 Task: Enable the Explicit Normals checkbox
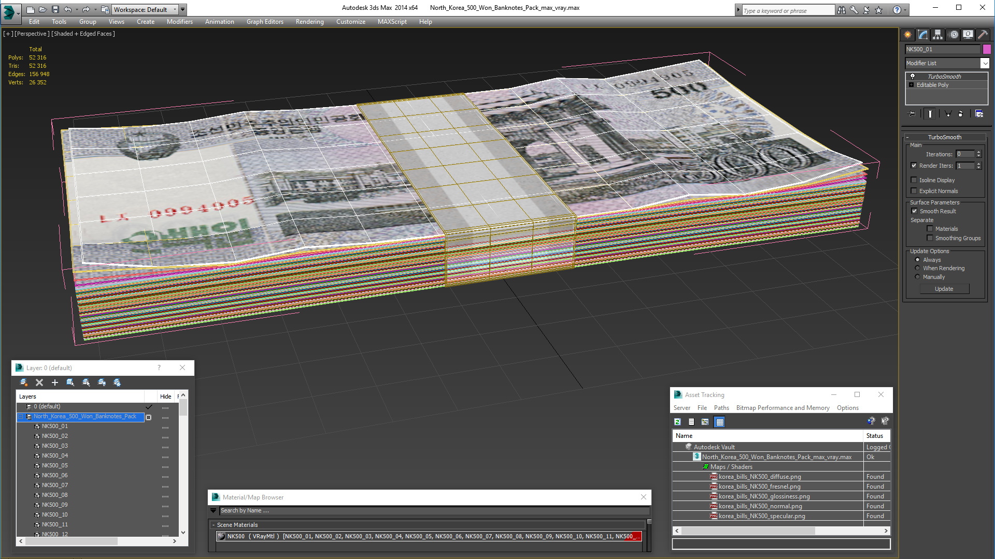click(914, 191)
